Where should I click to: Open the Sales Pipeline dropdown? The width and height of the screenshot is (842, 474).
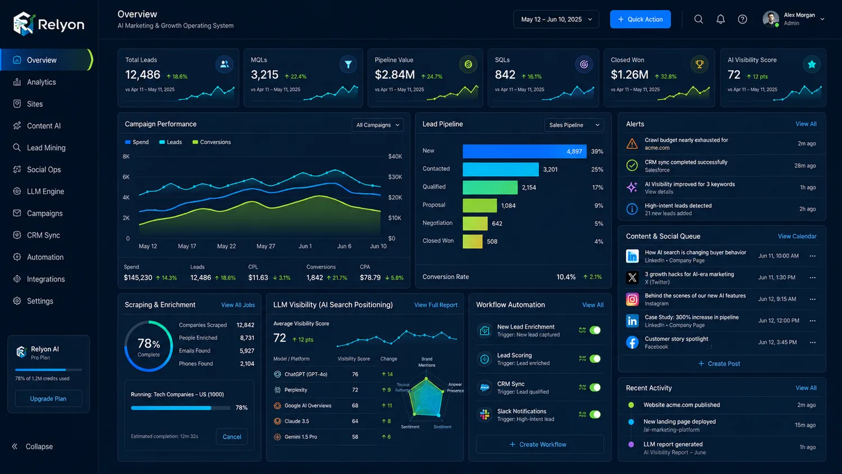click(x=574, y=125)
